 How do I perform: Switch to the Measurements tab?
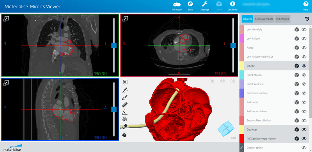[x=264, y=19]
